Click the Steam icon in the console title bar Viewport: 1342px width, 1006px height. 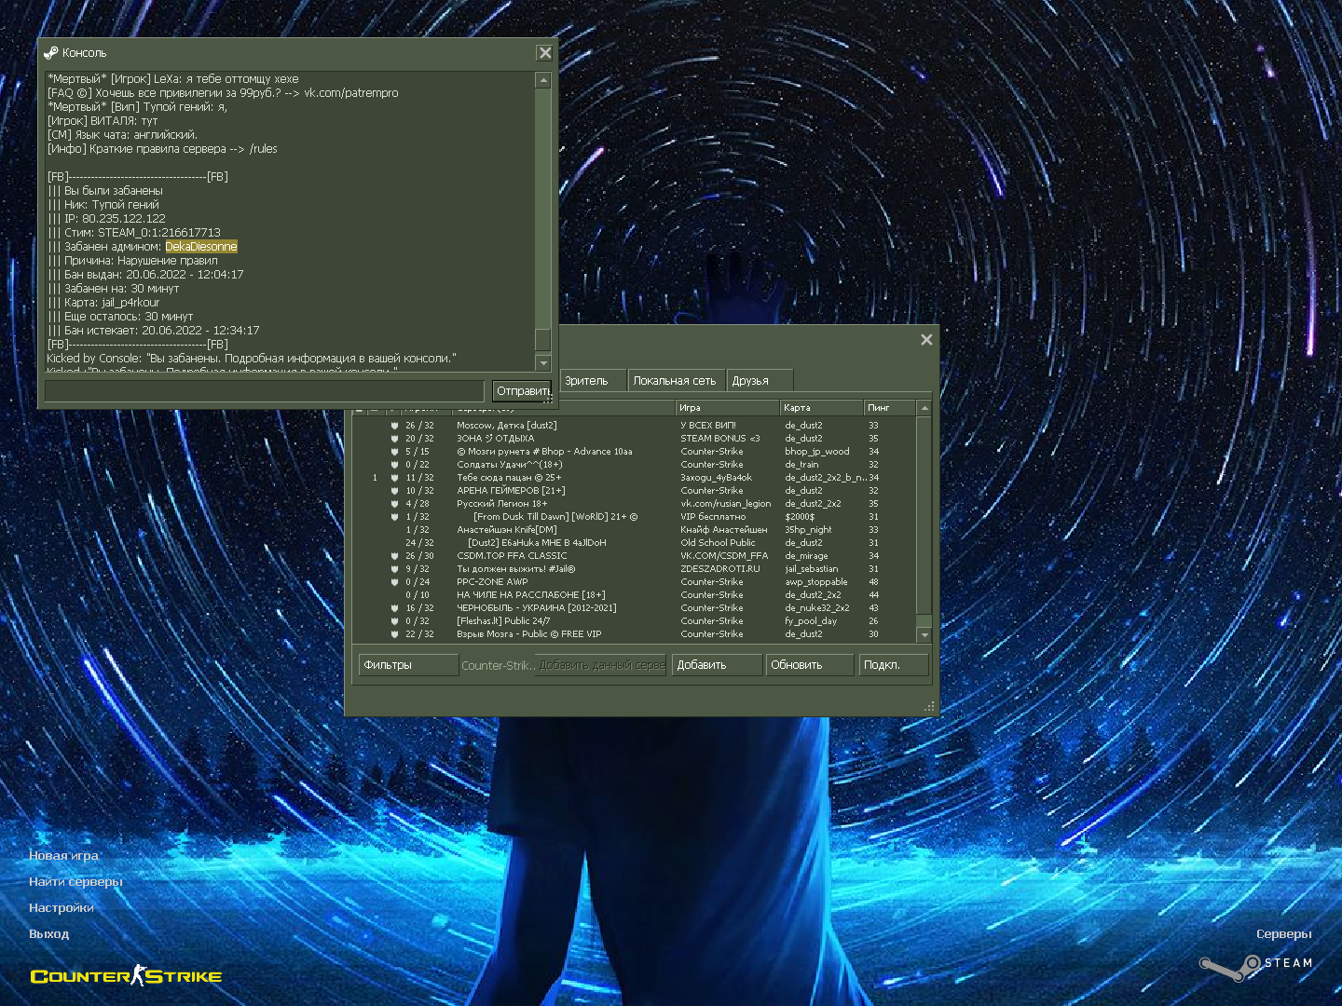click(x=51, y=53)
